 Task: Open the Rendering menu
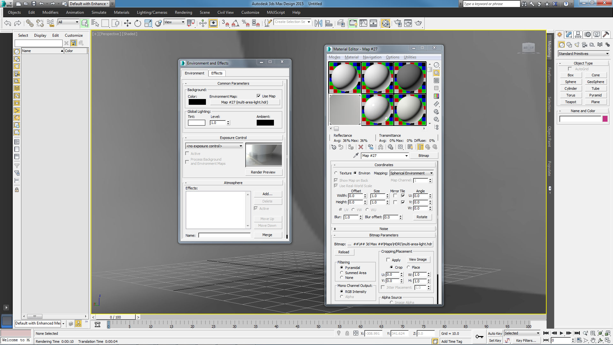183,12
